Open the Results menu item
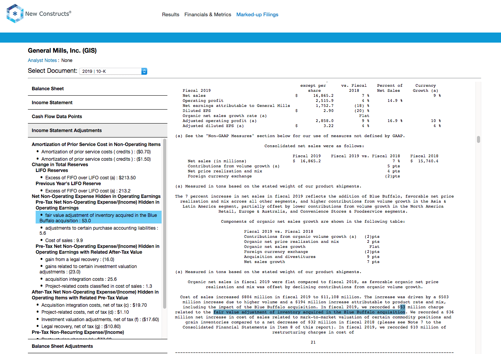Image resolution: width=501 pixels, height=354 pixels. pyautogui.click(x=170, y=15)
